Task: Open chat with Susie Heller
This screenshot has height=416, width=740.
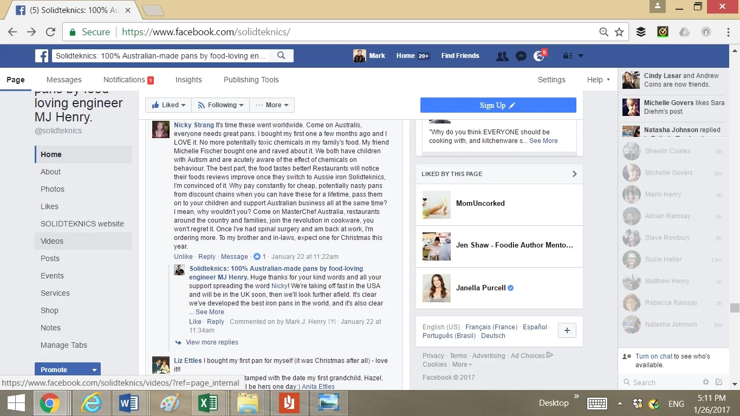Action: pos(672,259)
